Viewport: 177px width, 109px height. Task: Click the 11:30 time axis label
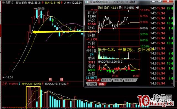pos(115,76)
